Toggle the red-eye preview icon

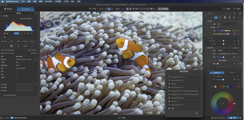coord(151,9)
